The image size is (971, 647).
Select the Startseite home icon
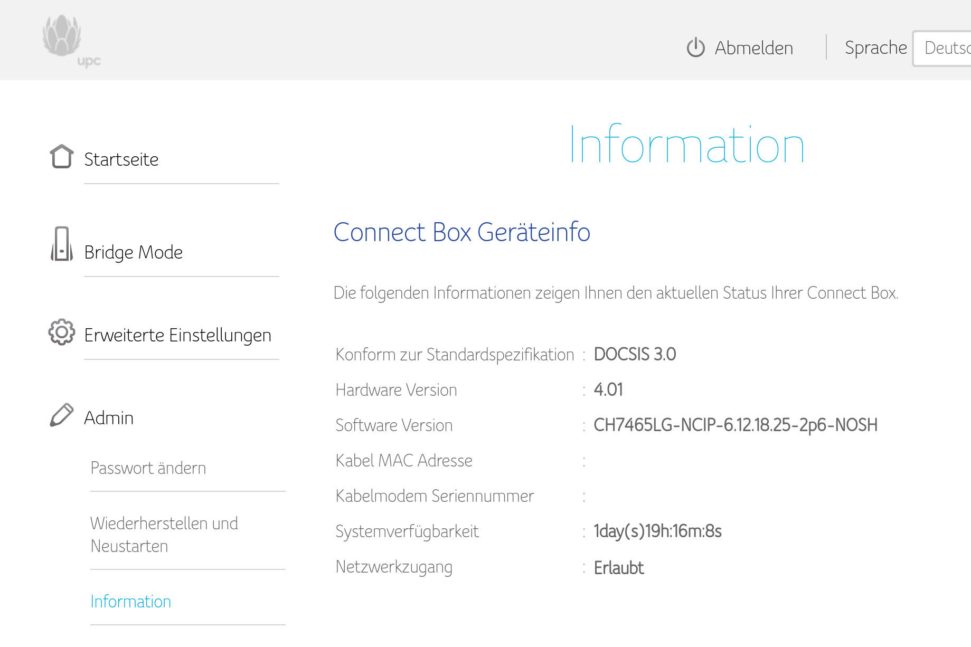[61, 157]
